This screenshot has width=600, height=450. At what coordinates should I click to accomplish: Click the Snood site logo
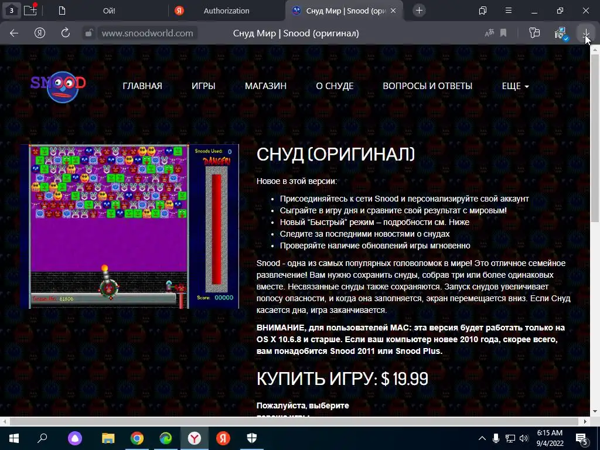[x=58, y=87]
